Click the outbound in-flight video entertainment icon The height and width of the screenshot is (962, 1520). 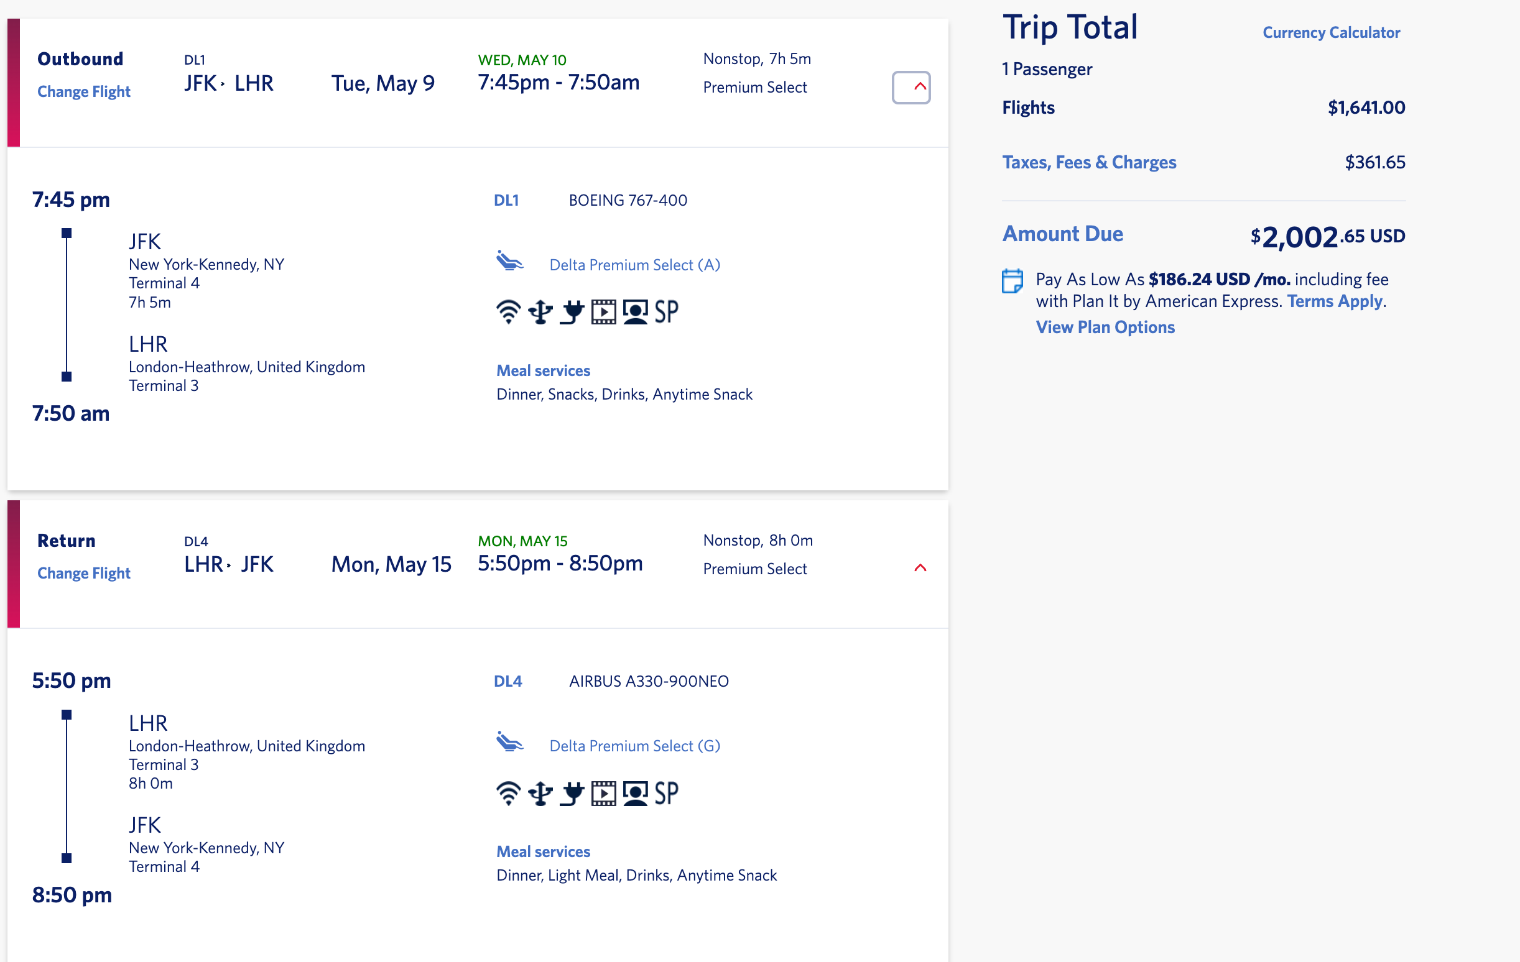[603, 312]
